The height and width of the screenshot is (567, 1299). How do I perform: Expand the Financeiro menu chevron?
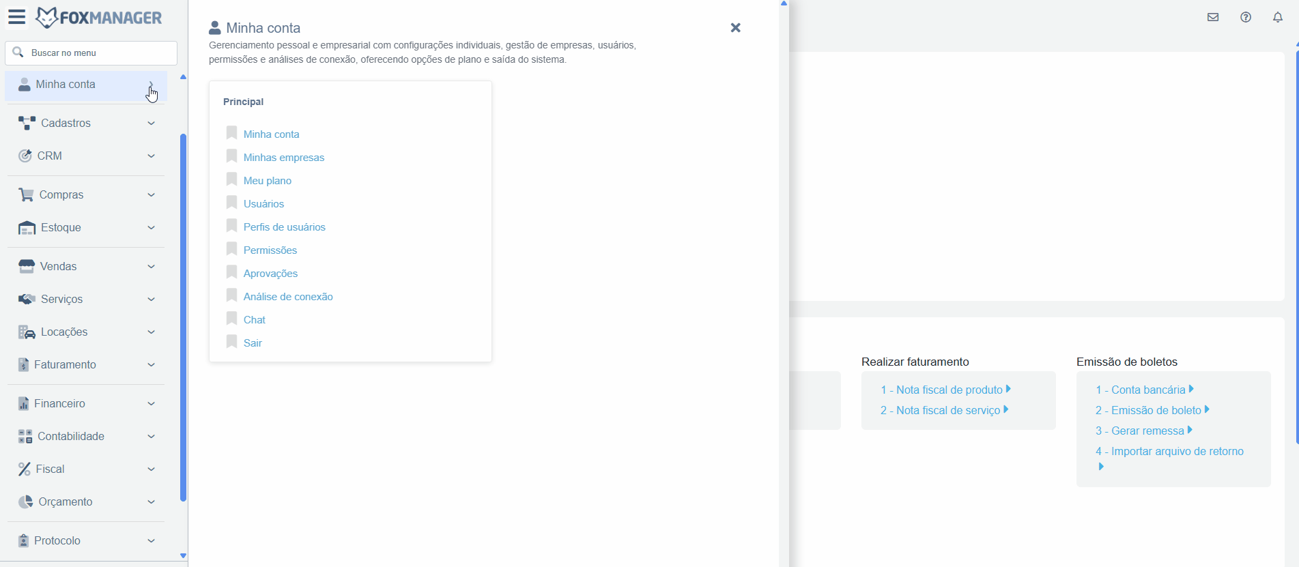tap(152, 404)
